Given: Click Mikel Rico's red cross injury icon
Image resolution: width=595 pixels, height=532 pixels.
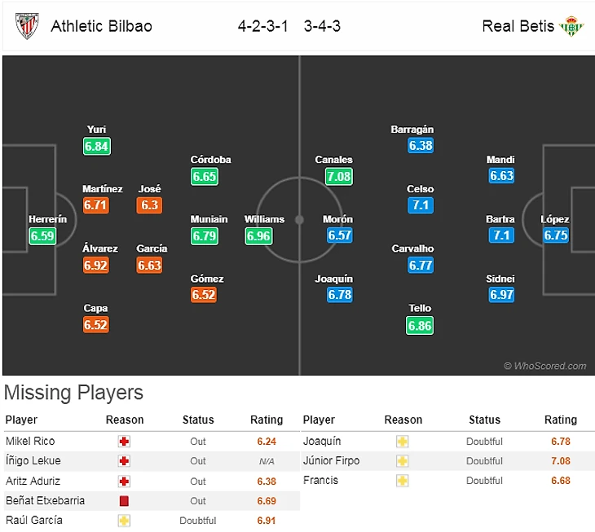Looking at the screenshot, I should 125,442.
